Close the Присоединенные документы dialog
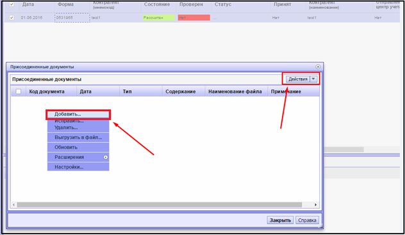This screenshot has width=405, height=235. (x=318, y=66)
